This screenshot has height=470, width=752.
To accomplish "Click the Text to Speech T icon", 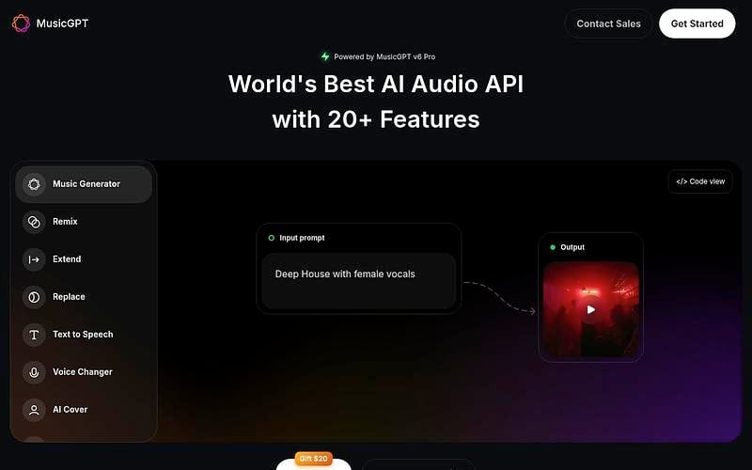I will tap(34, 335).
